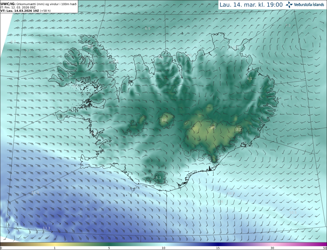Click the '5' tick label on colour scale
Screen dimensions: 327x250
click(109, 248)
